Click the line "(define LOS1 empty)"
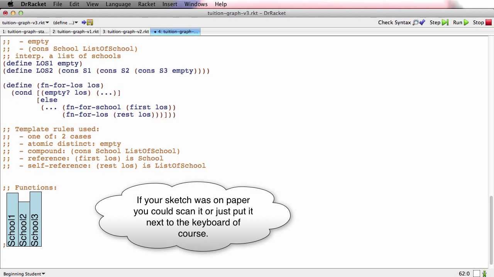 [42, 63]
